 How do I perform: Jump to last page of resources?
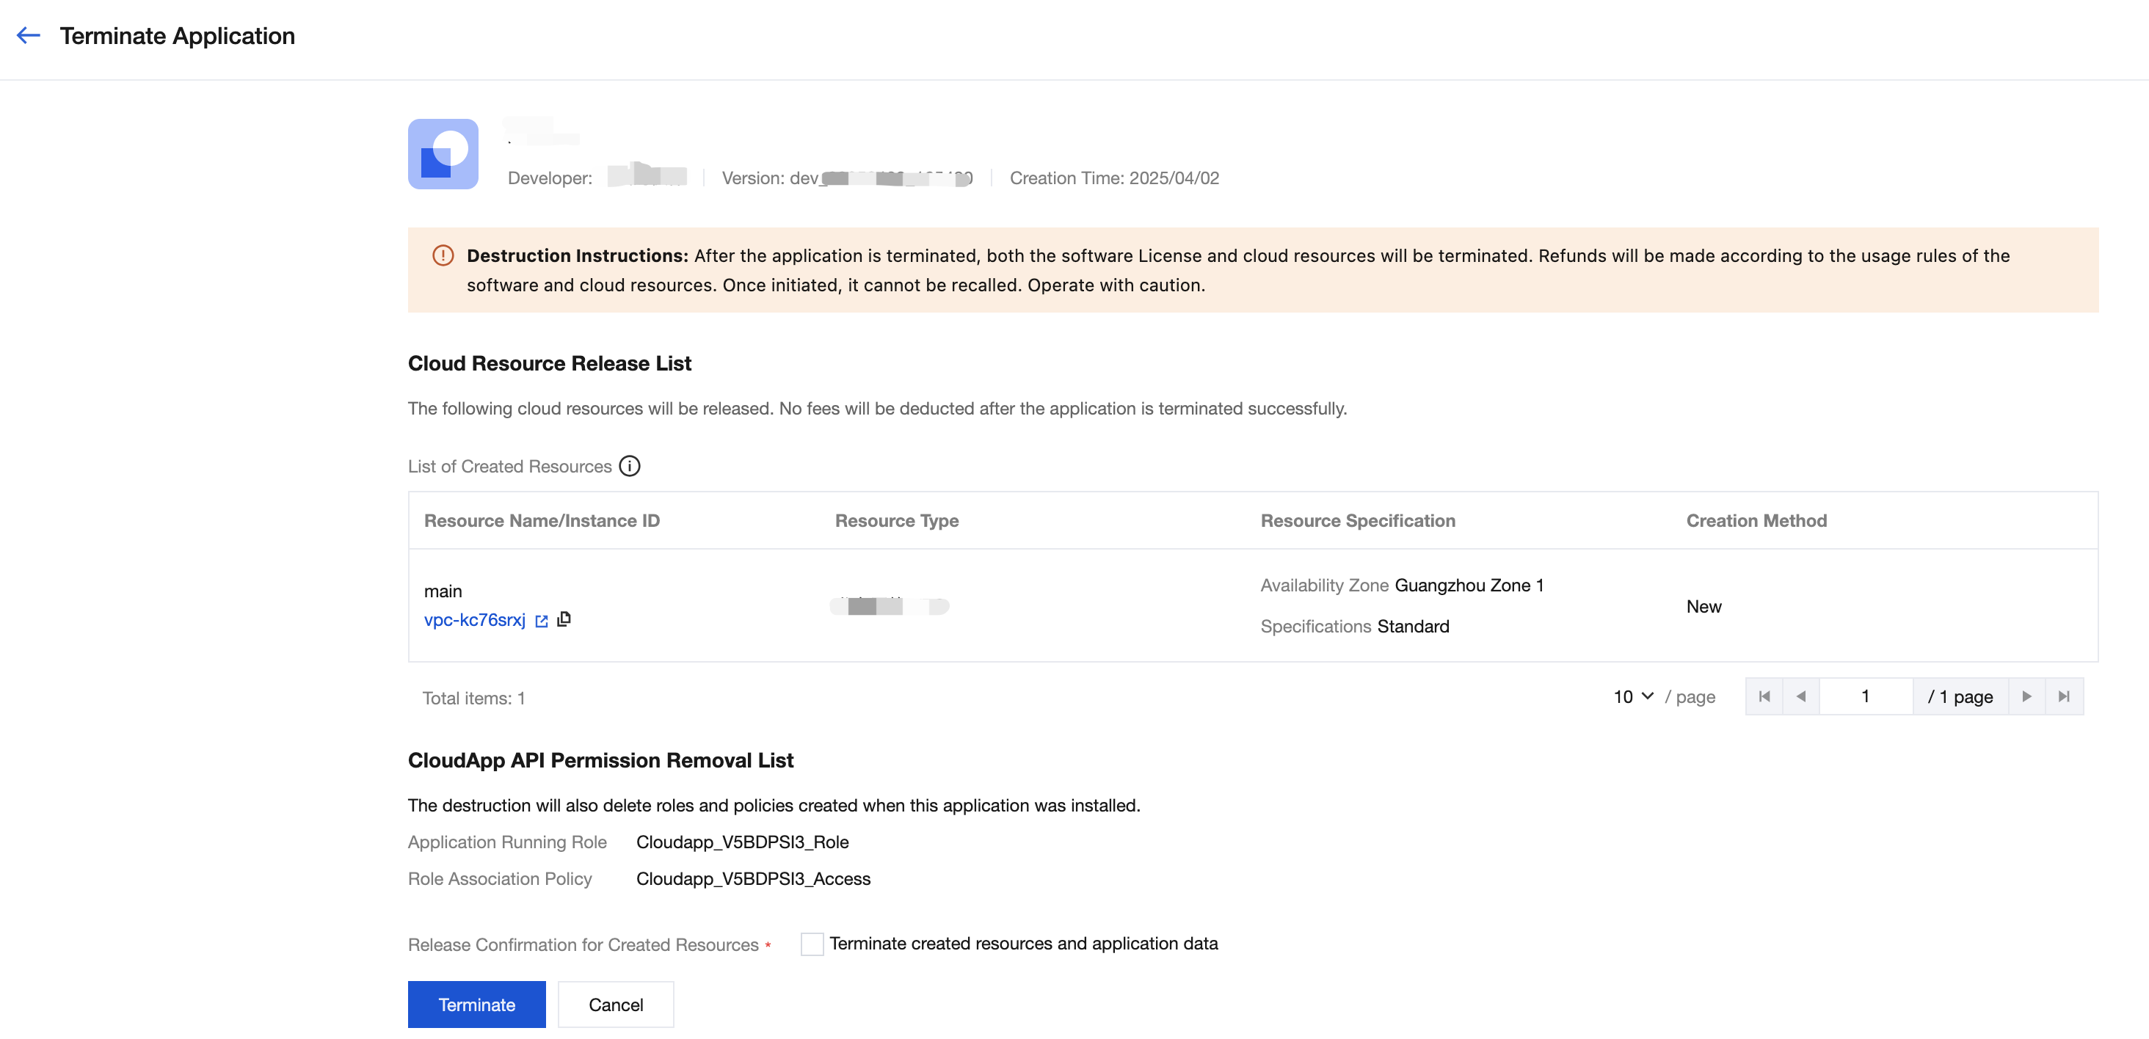(2064, 697)
